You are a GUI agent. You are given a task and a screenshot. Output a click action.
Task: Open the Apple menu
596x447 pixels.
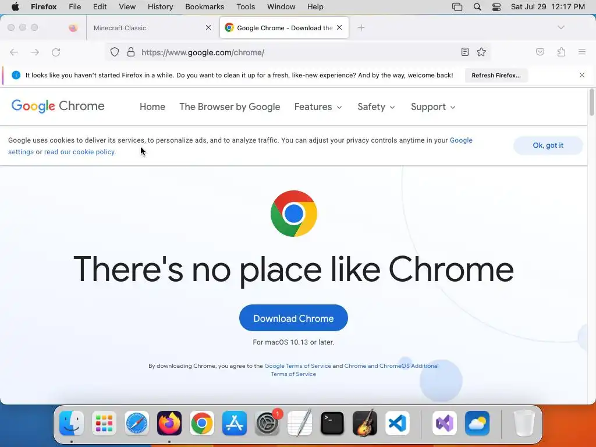click(15, 7)
